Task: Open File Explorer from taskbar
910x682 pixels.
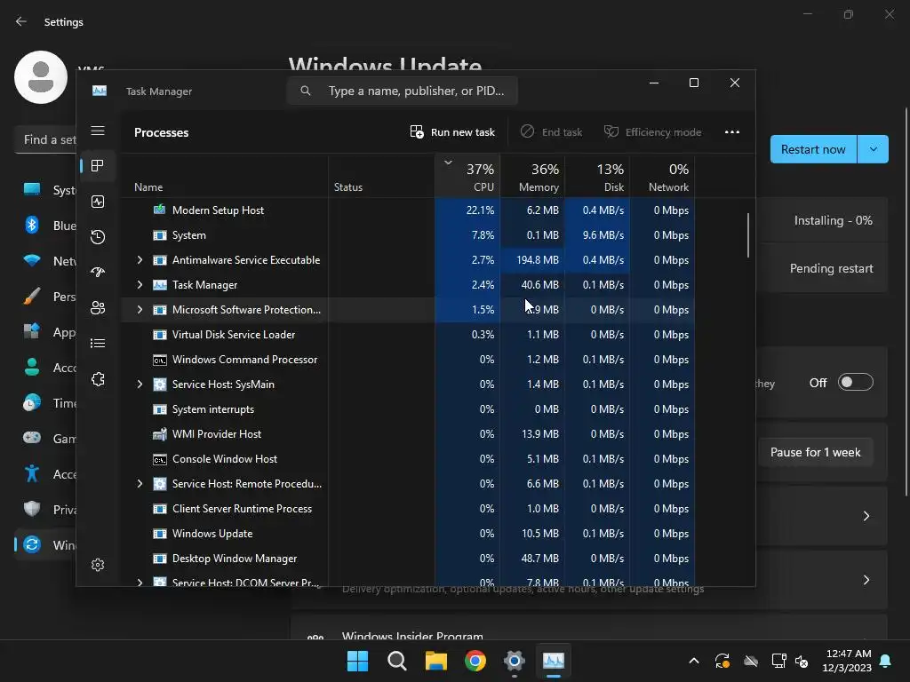Action: (x=435, y=661)
